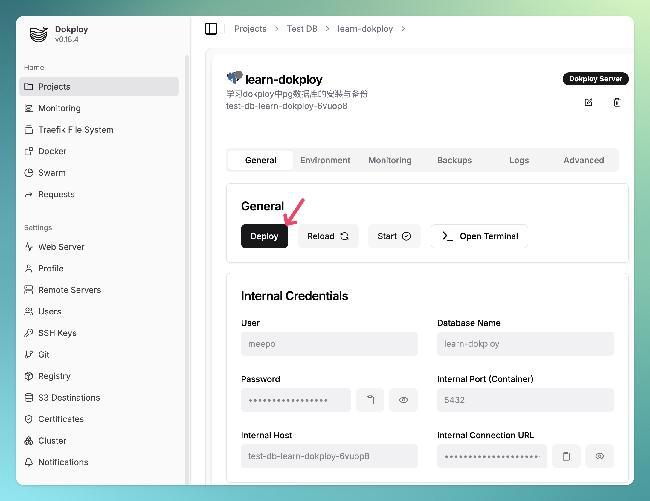Viewport: 650px width, 501px height.
Task: Copy the Internal Connection URL
Action: 566,456
